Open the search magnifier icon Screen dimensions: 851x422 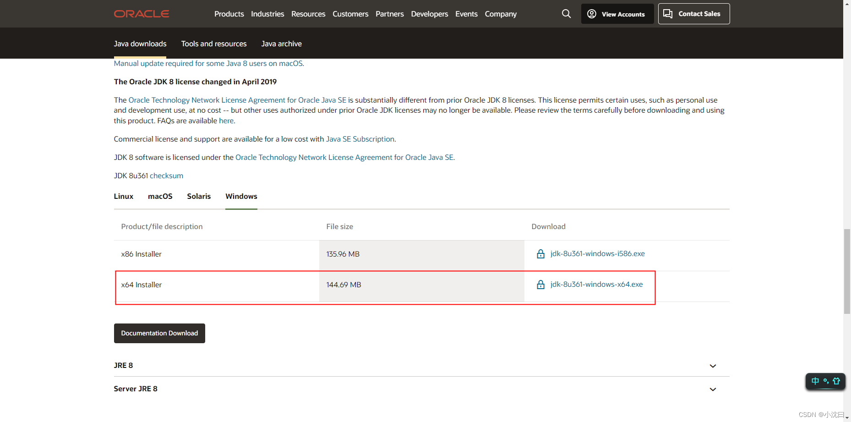point(566,14)
